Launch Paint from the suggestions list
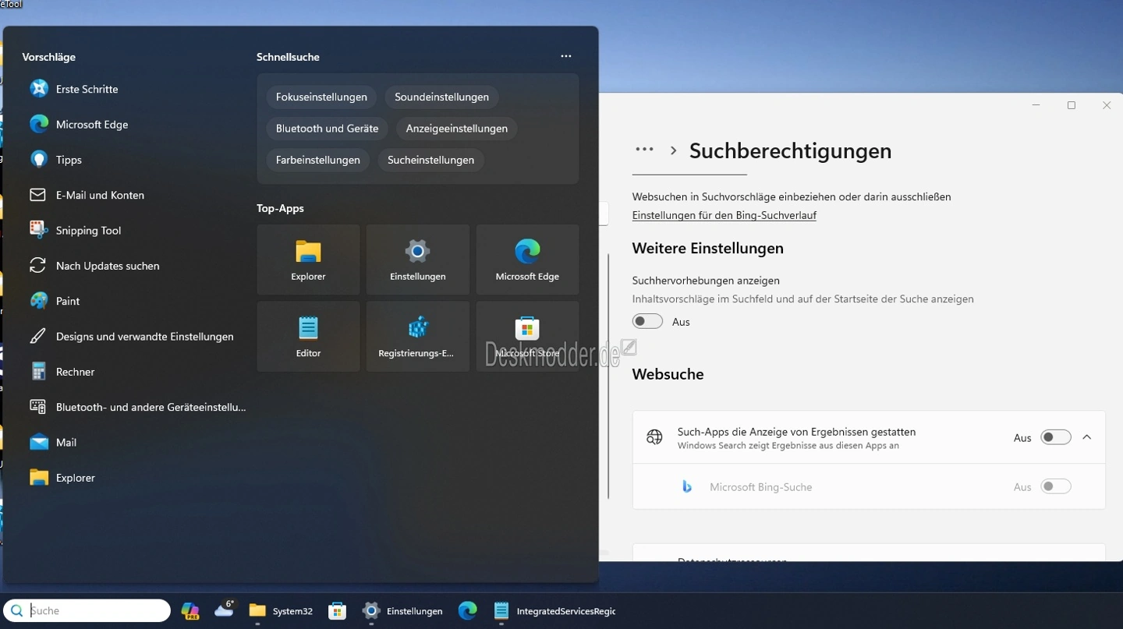The width and height of the screenshot is (1123, 629). pos(67,301)
